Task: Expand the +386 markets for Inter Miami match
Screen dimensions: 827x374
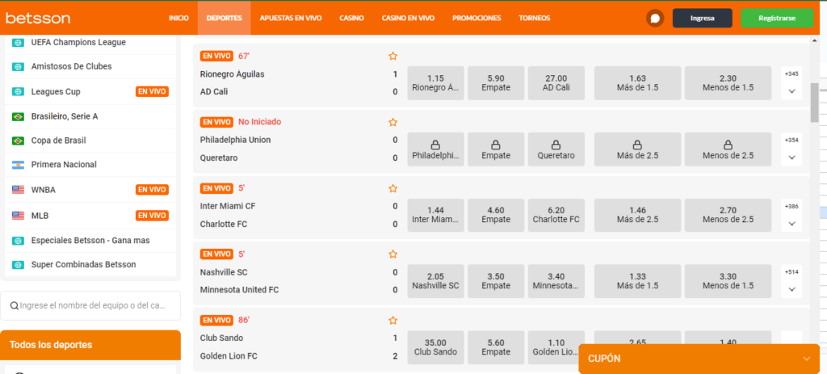Action: coord(791,216)
